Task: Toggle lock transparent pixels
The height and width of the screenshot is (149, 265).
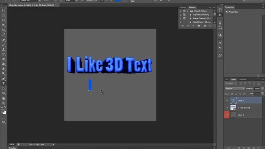Action: 232,94
